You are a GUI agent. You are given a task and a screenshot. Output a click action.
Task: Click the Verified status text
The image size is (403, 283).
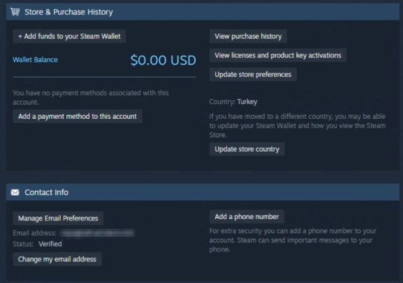(50, 244)
